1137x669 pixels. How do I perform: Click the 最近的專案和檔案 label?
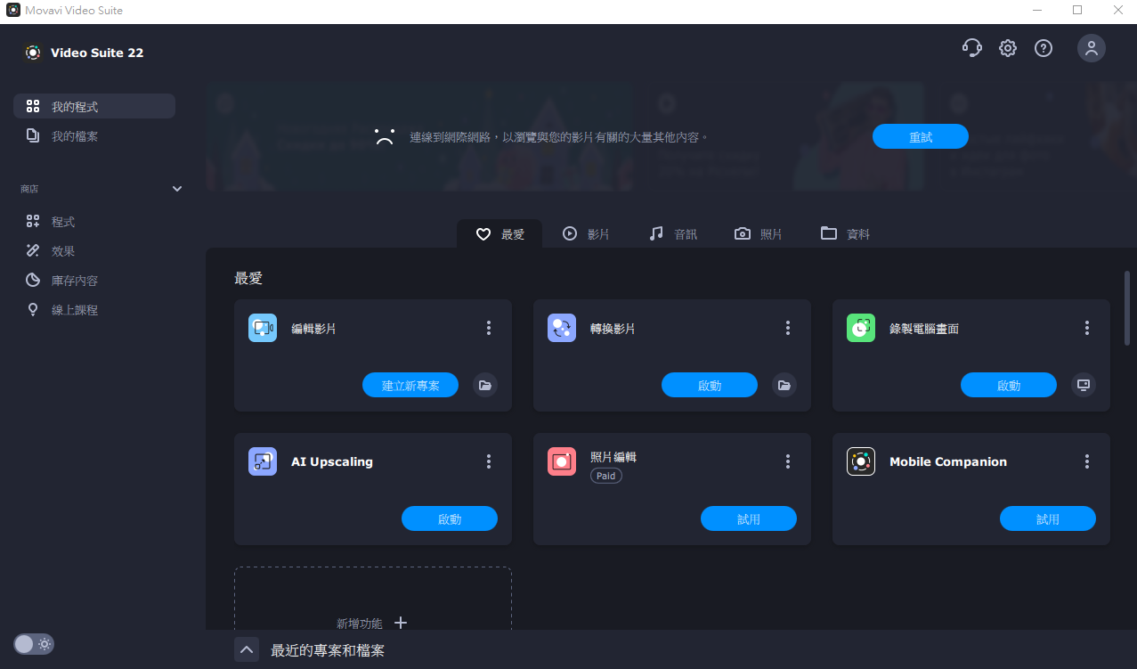(328, 650)
